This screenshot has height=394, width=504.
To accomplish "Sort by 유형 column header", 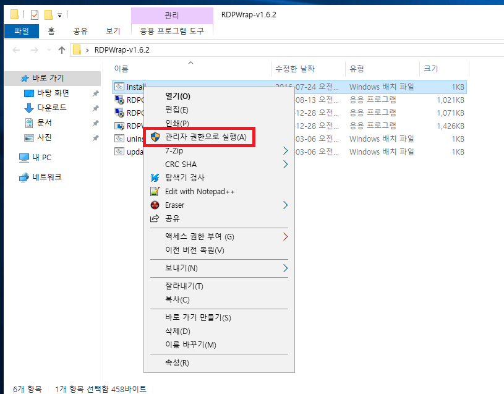I will click(356, 69).
